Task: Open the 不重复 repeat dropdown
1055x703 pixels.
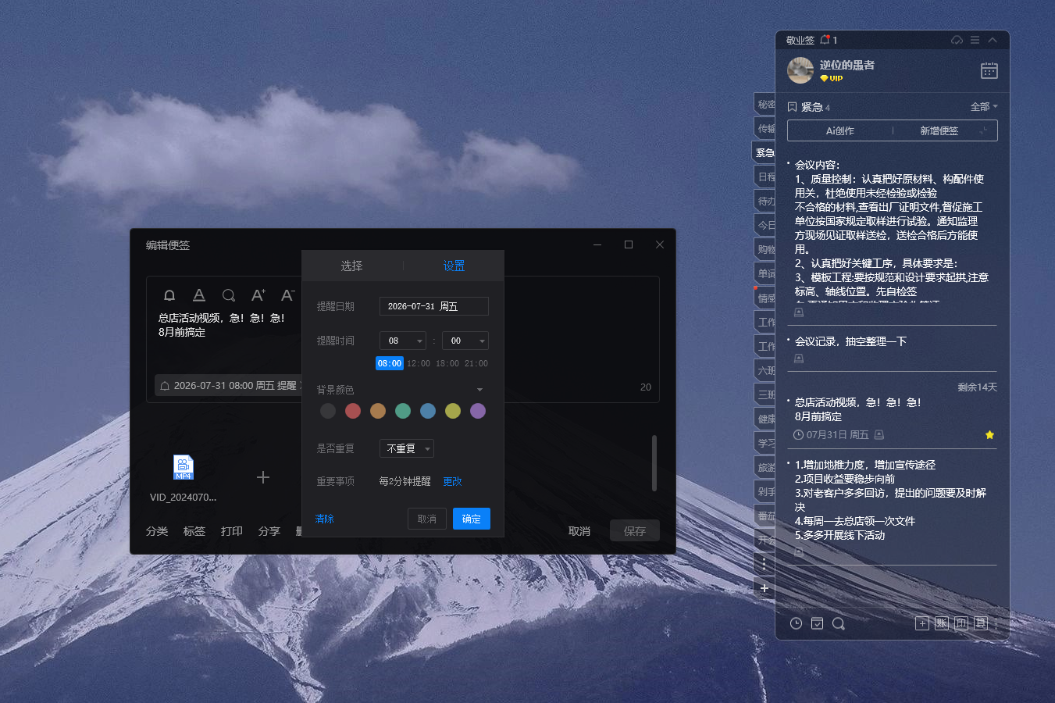Action: click(407, 448)
